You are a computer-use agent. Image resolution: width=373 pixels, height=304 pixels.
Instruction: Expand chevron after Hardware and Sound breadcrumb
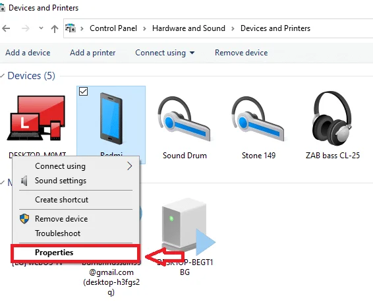[x=233, y=28]
